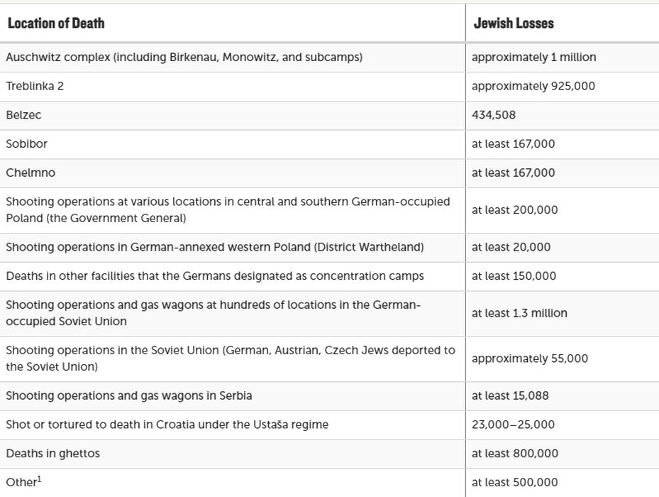
Task: Click the "Deaths in ghettos" row
Action: [x=52, y=453]
